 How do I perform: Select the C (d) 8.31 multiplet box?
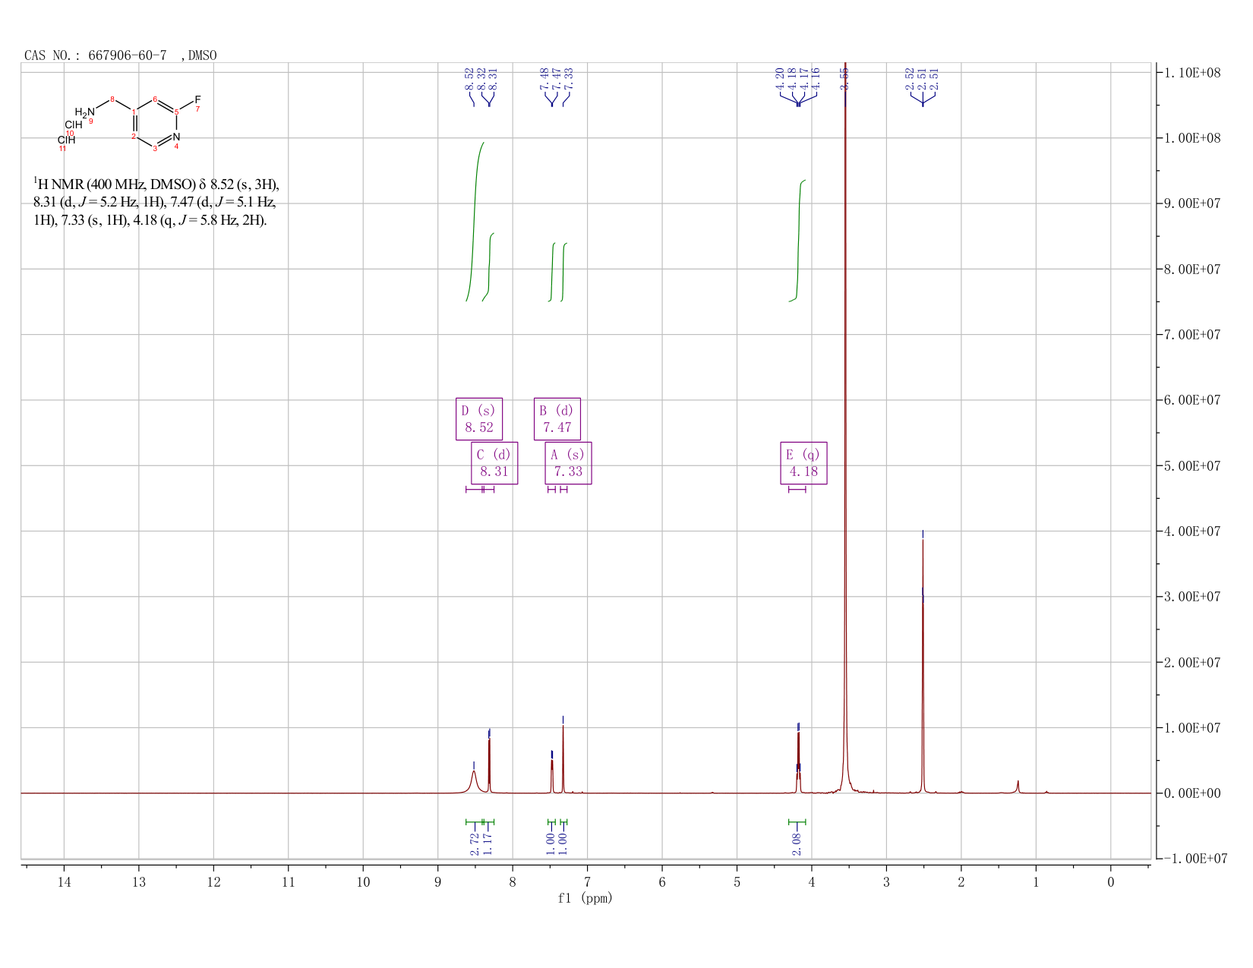tap(494, 462)
